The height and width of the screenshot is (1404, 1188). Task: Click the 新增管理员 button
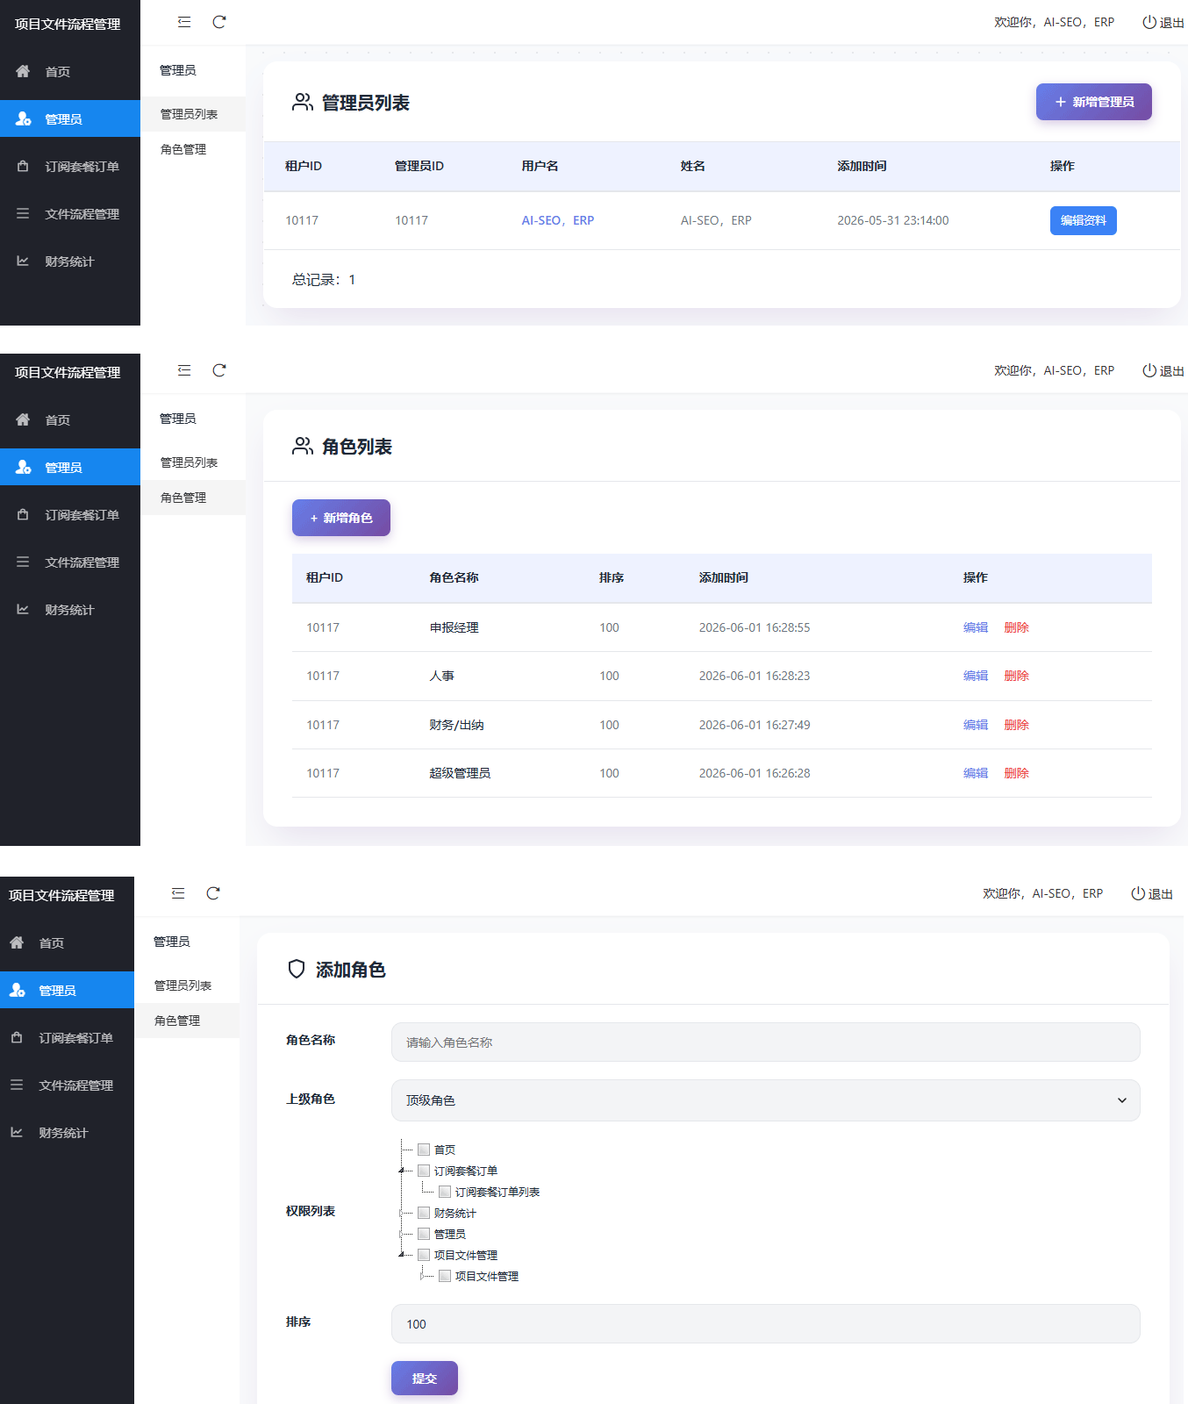point(1093,102)
